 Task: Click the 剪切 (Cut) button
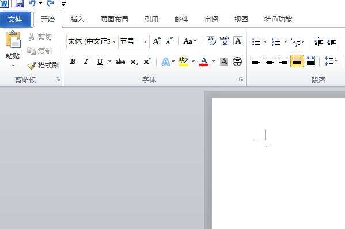point(40,37)
